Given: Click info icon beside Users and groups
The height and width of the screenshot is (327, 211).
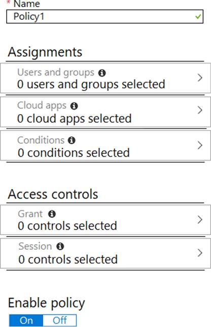Looking at the screenshot, I should [x=102, y=73].
